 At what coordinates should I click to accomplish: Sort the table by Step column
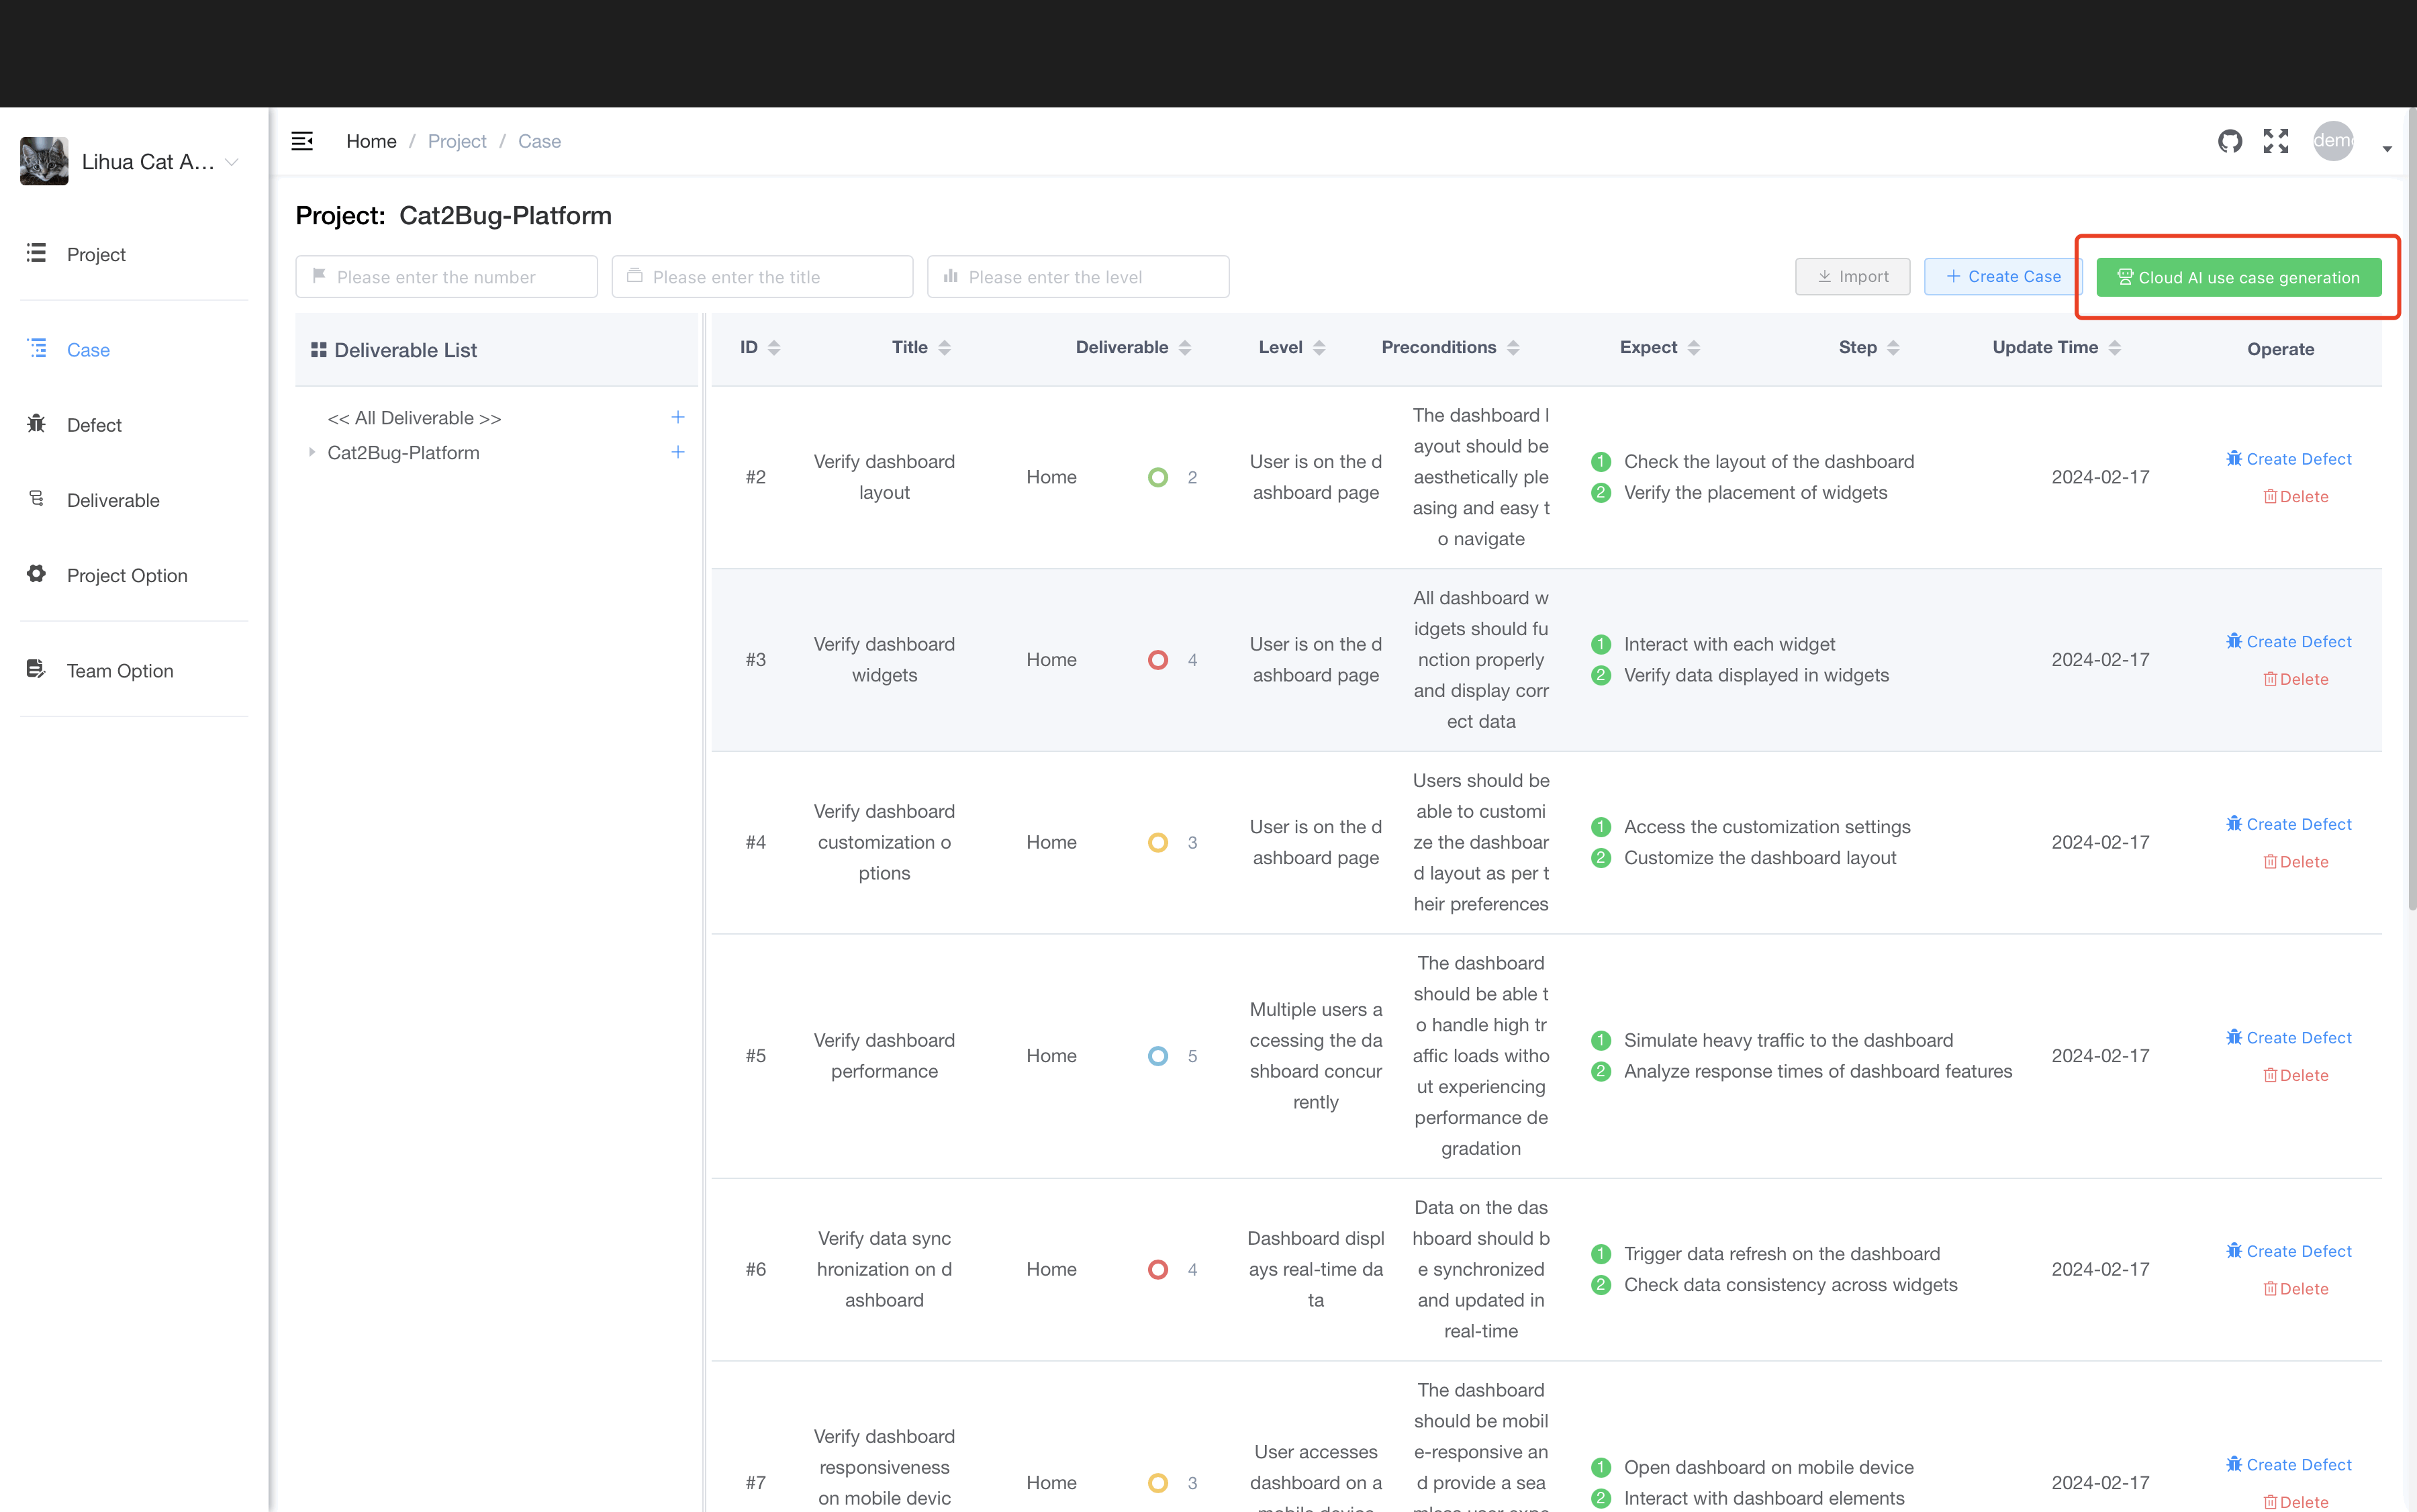click(x=1893, y=348)
